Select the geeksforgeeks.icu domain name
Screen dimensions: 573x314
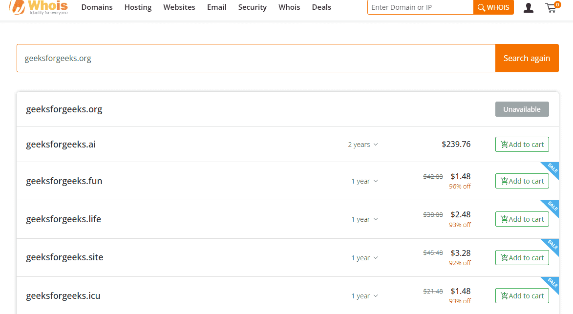[63, 296]
